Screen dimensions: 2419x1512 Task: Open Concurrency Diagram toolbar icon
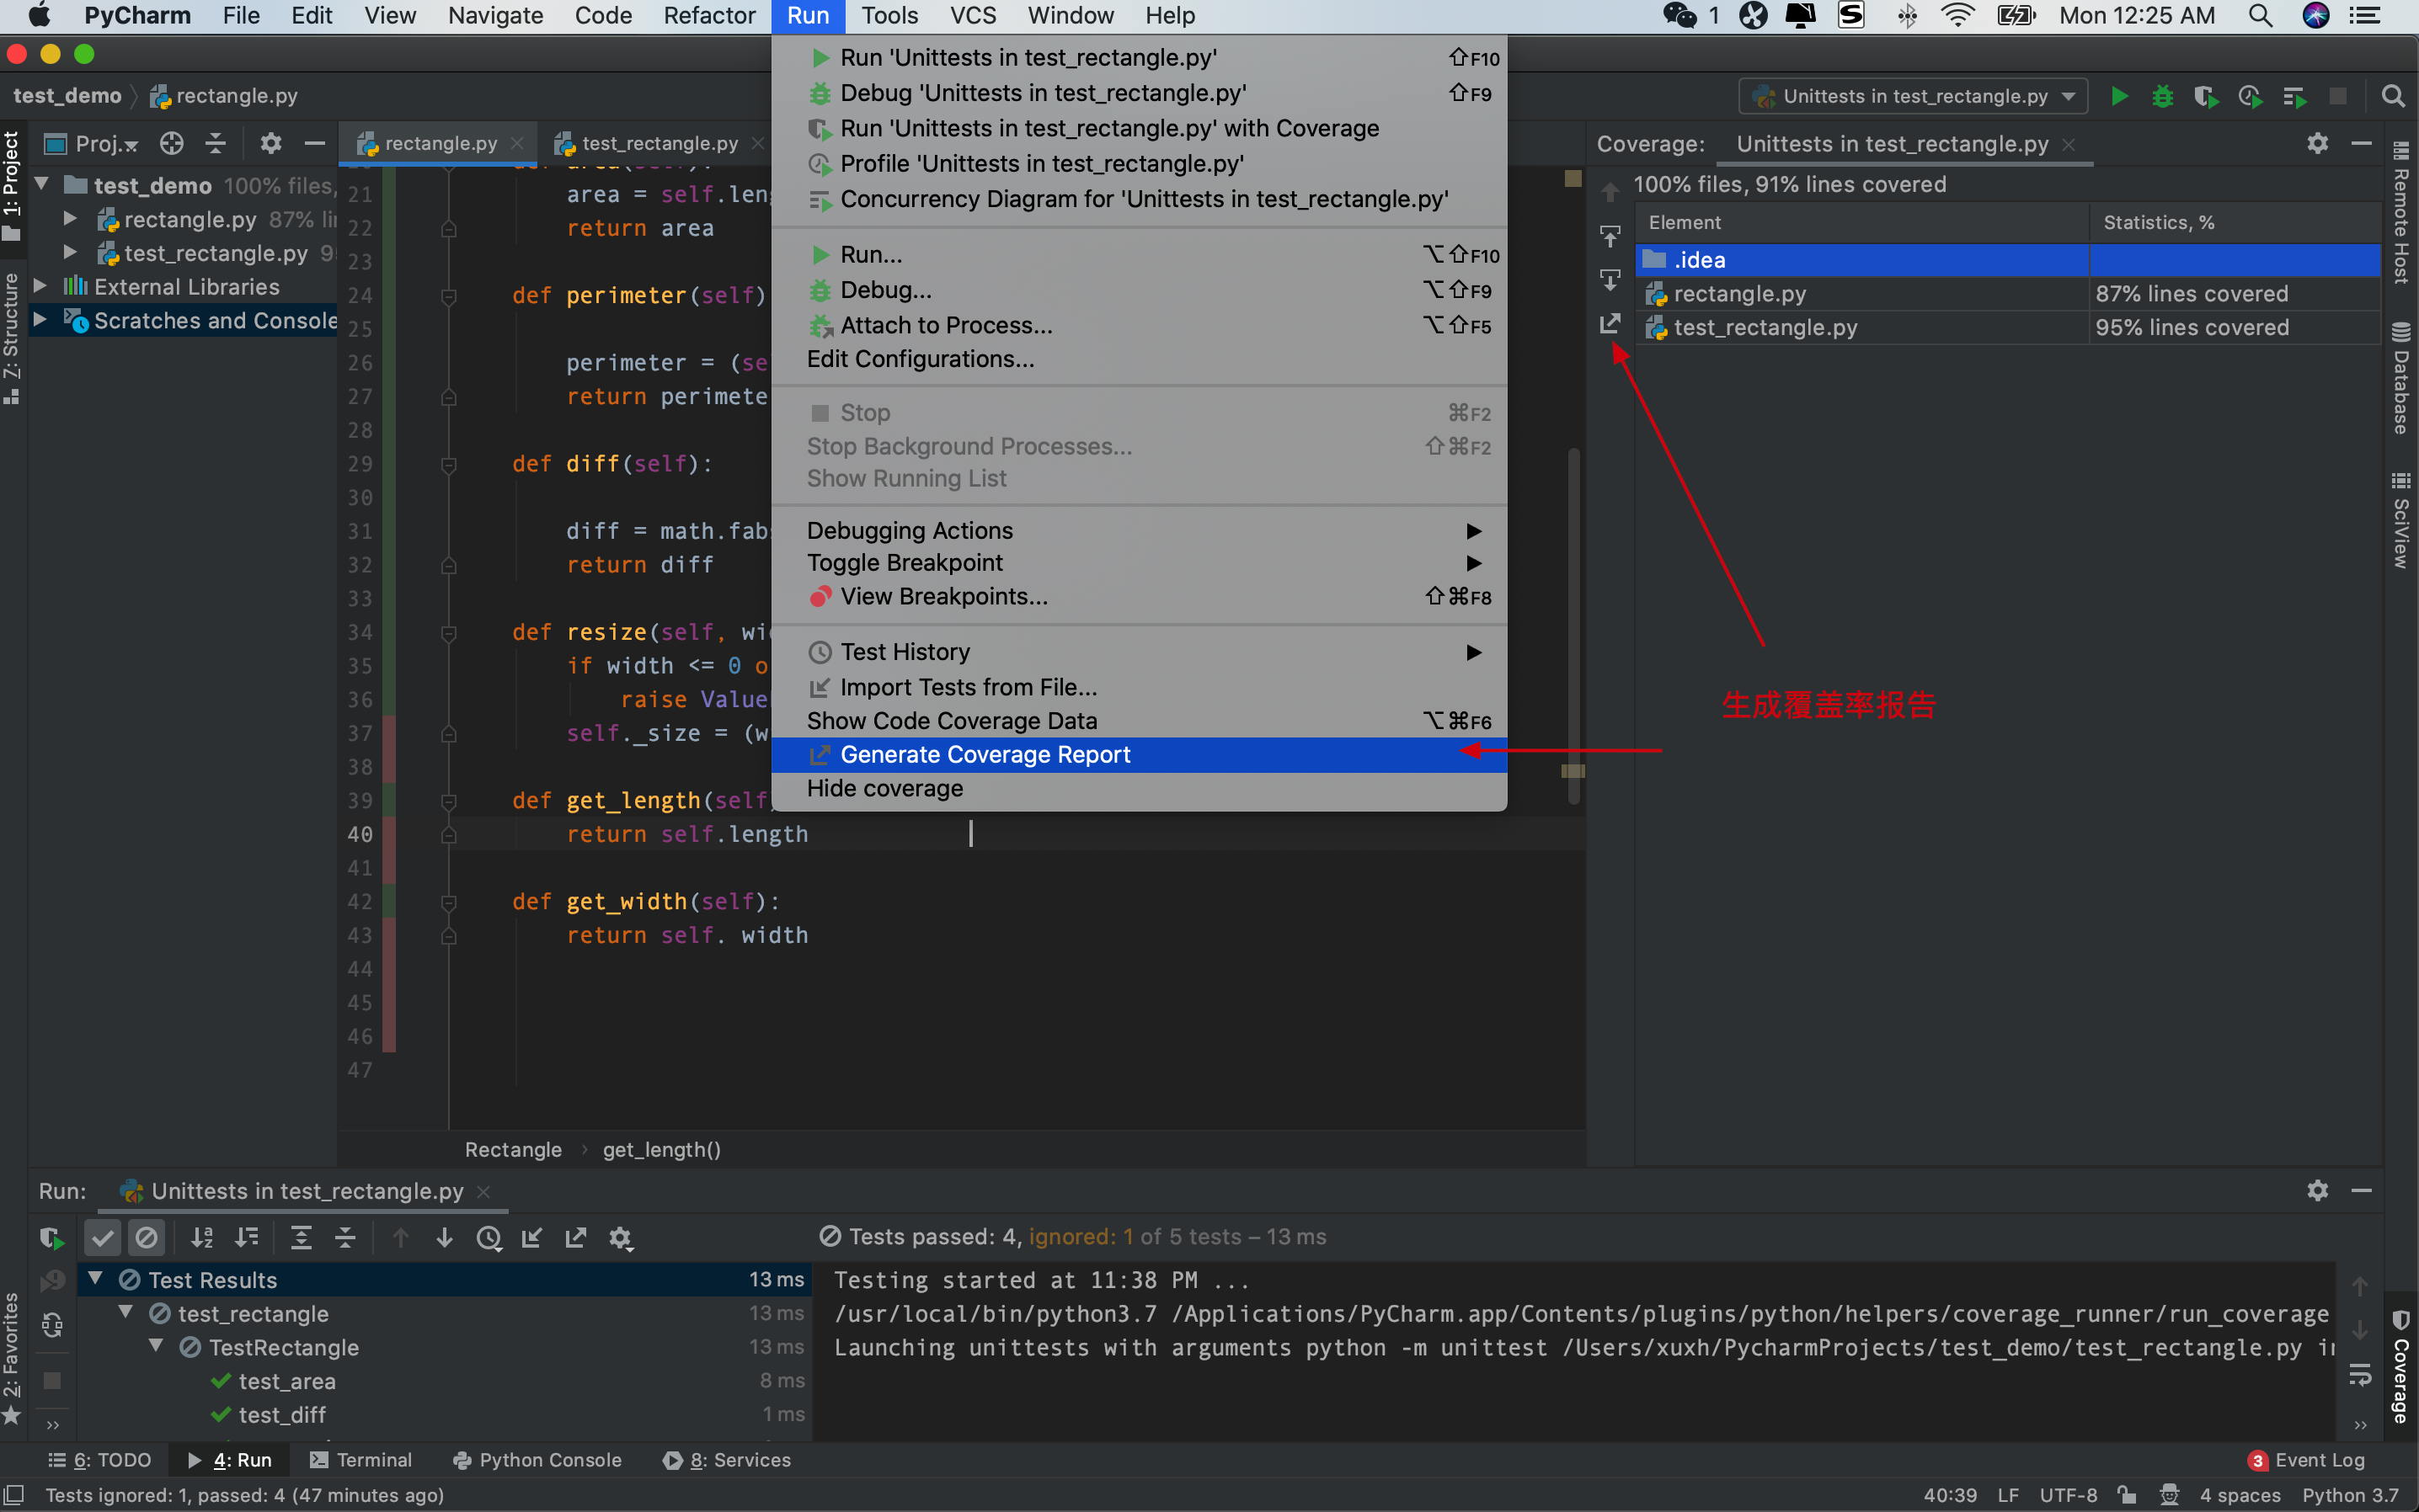tap(2294, 96)
